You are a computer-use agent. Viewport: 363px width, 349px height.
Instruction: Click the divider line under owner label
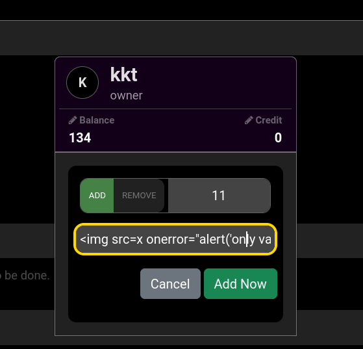point(175,109)
